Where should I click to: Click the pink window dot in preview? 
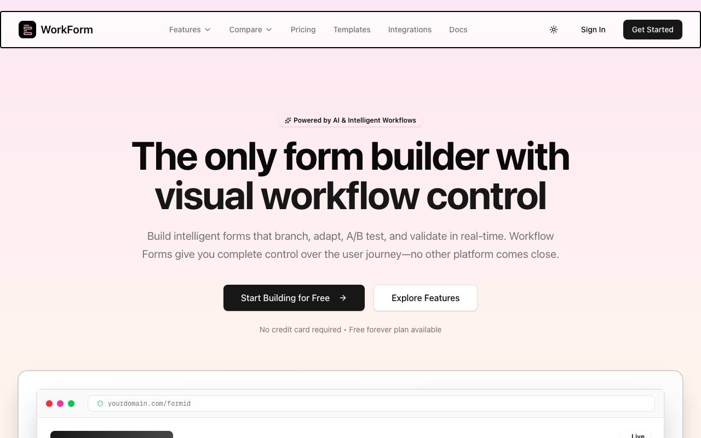(x=60, y=404)
